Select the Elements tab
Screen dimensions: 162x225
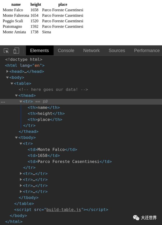pos(39,51)
